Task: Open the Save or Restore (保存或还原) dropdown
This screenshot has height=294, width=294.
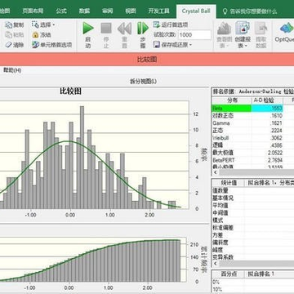Action: click(172, 45)
